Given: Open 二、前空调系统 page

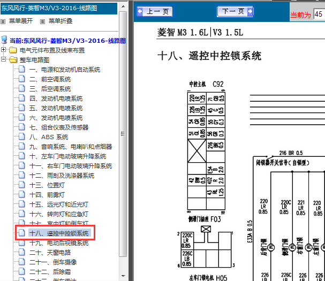Looking at the screenshot, I should pos(50,79).
